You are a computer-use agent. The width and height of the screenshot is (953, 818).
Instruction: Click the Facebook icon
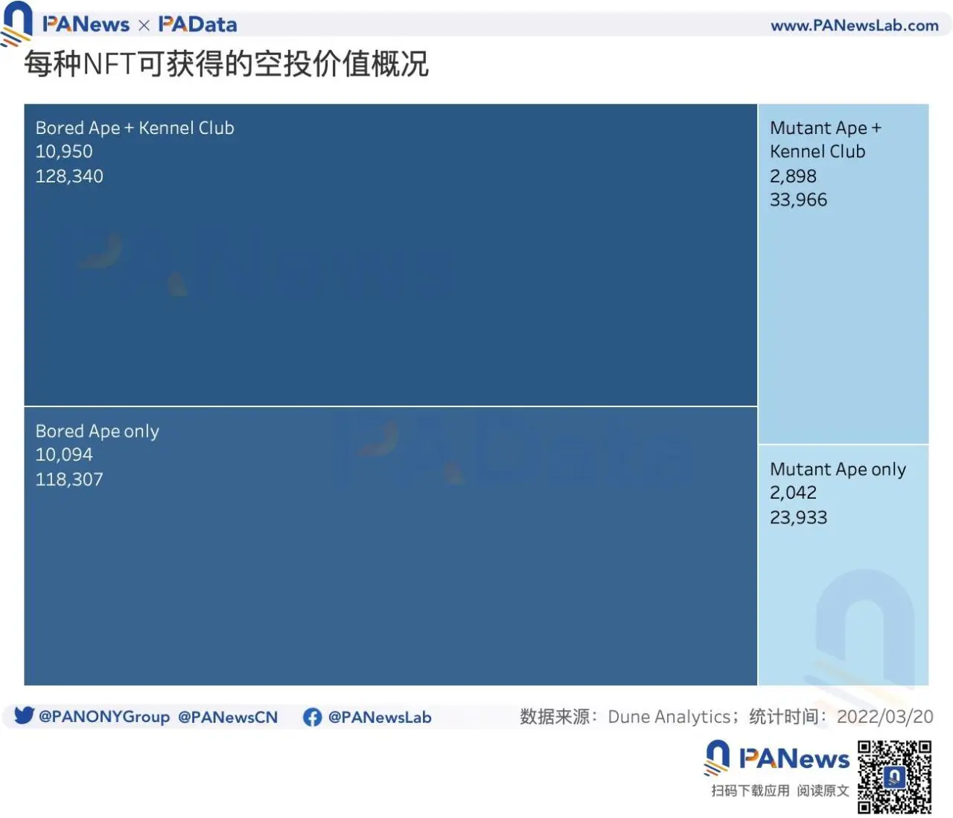tap(312, 717)
